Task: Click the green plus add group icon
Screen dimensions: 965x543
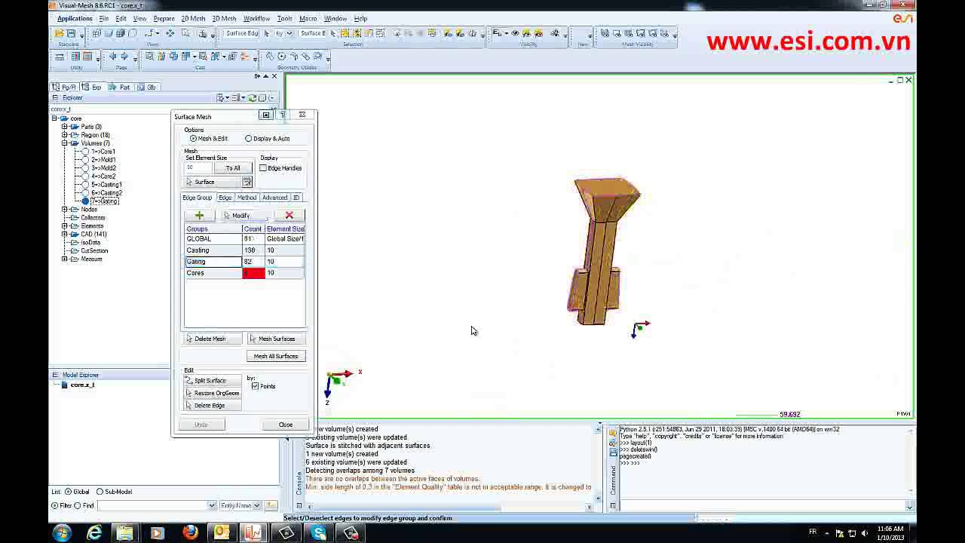Action: 199,216
